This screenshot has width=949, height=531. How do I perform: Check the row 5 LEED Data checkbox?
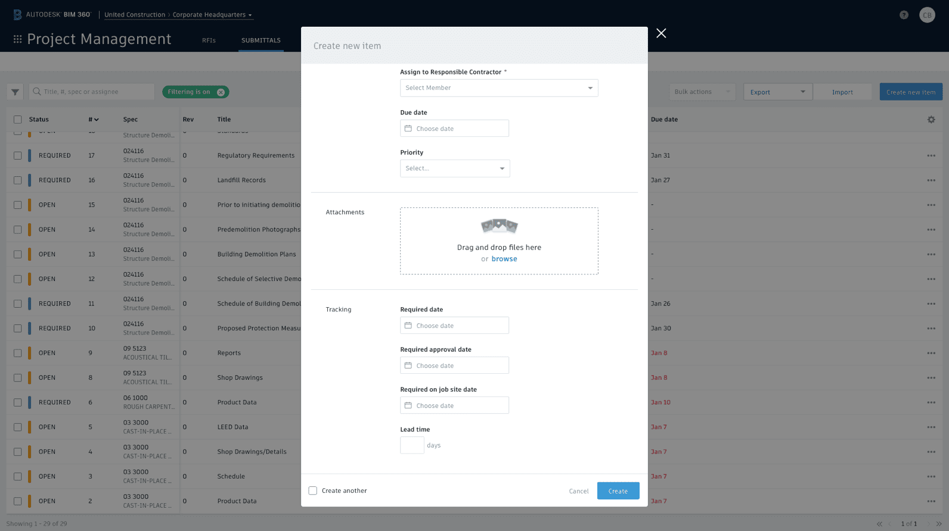18,427
